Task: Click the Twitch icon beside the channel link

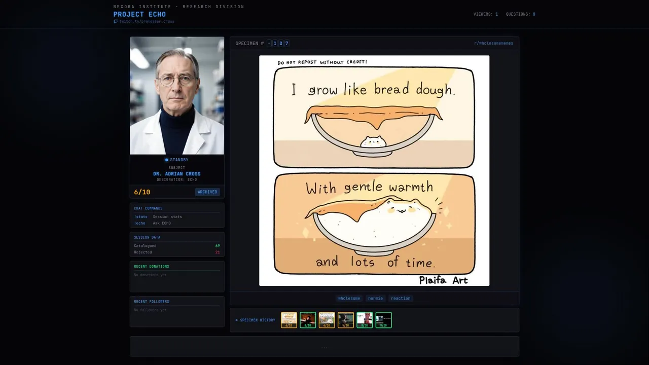Action: pyautogui.click(x=116, y=22)
